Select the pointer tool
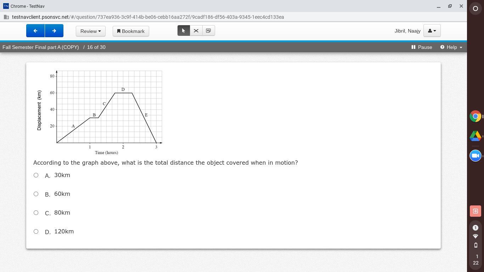Screen dimensions: 484x272 [x=184, y=31]
